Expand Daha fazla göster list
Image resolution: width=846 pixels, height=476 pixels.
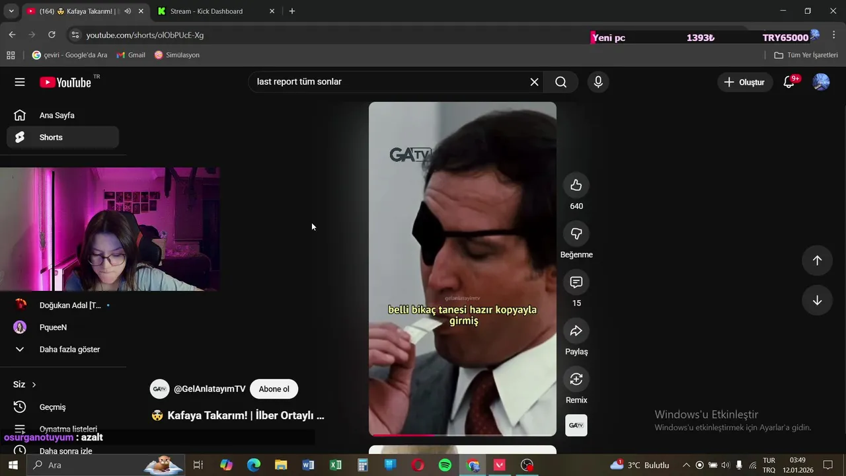click(x=63, y=349)
